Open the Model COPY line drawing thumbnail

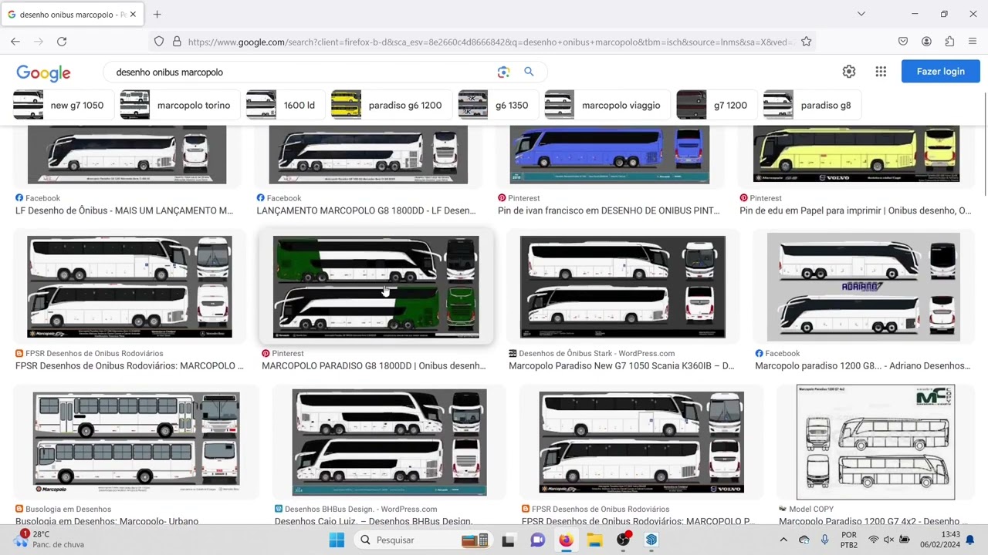[875, 442]
